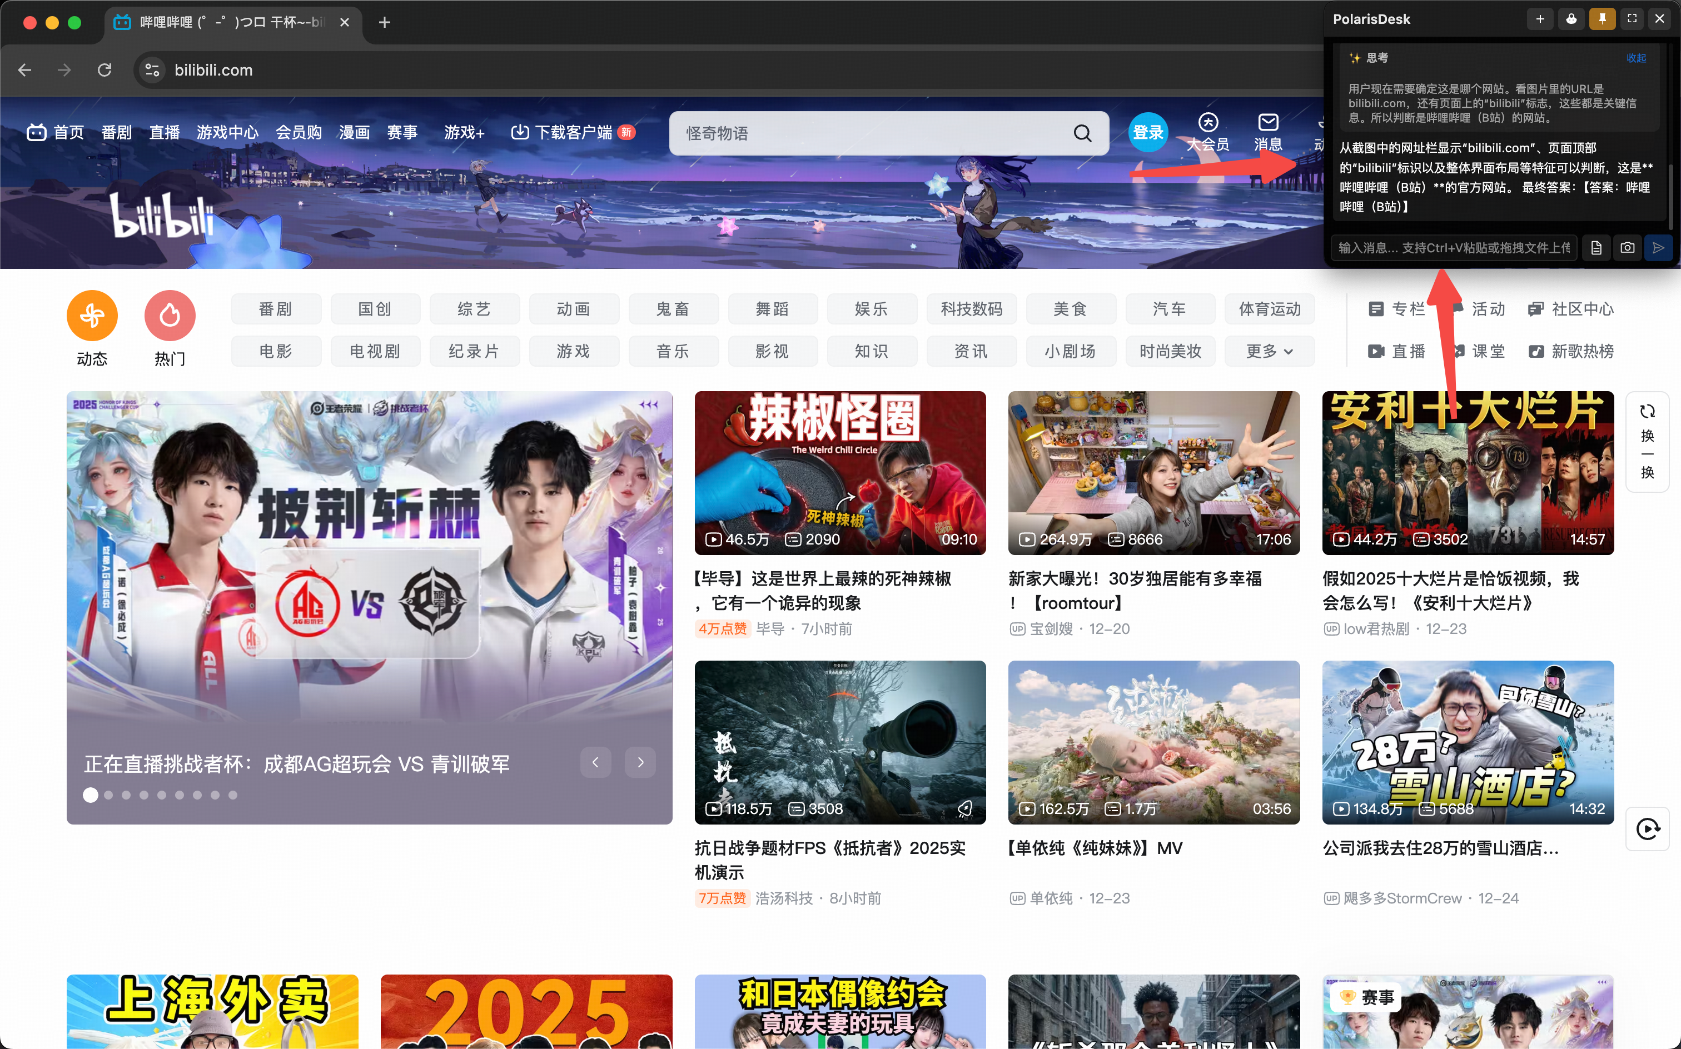Open the 28万雪山酒店 video thumbnail
1681x1049 pixels.
coord(1468,742)
